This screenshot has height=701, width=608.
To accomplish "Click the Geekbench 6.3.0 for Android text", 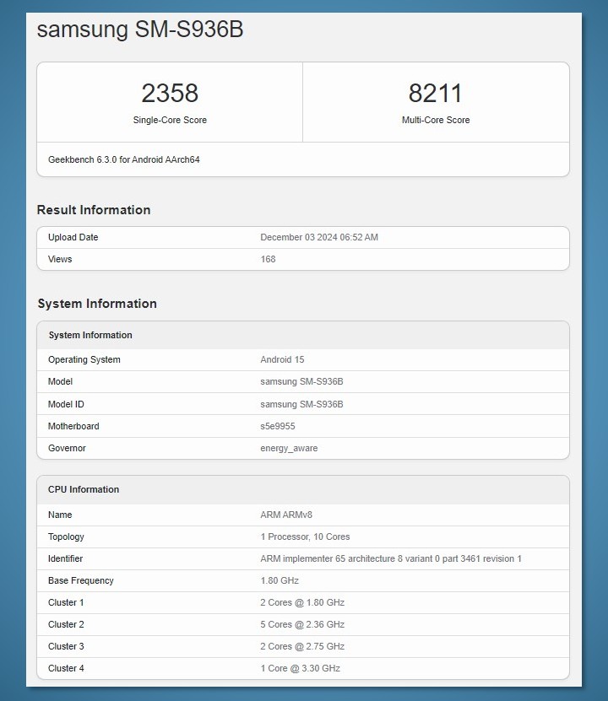I will click(123, 159).
